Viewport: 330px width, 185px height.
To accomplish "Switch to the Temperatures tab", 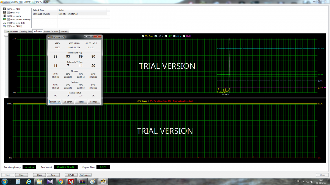I will point(12,32).
